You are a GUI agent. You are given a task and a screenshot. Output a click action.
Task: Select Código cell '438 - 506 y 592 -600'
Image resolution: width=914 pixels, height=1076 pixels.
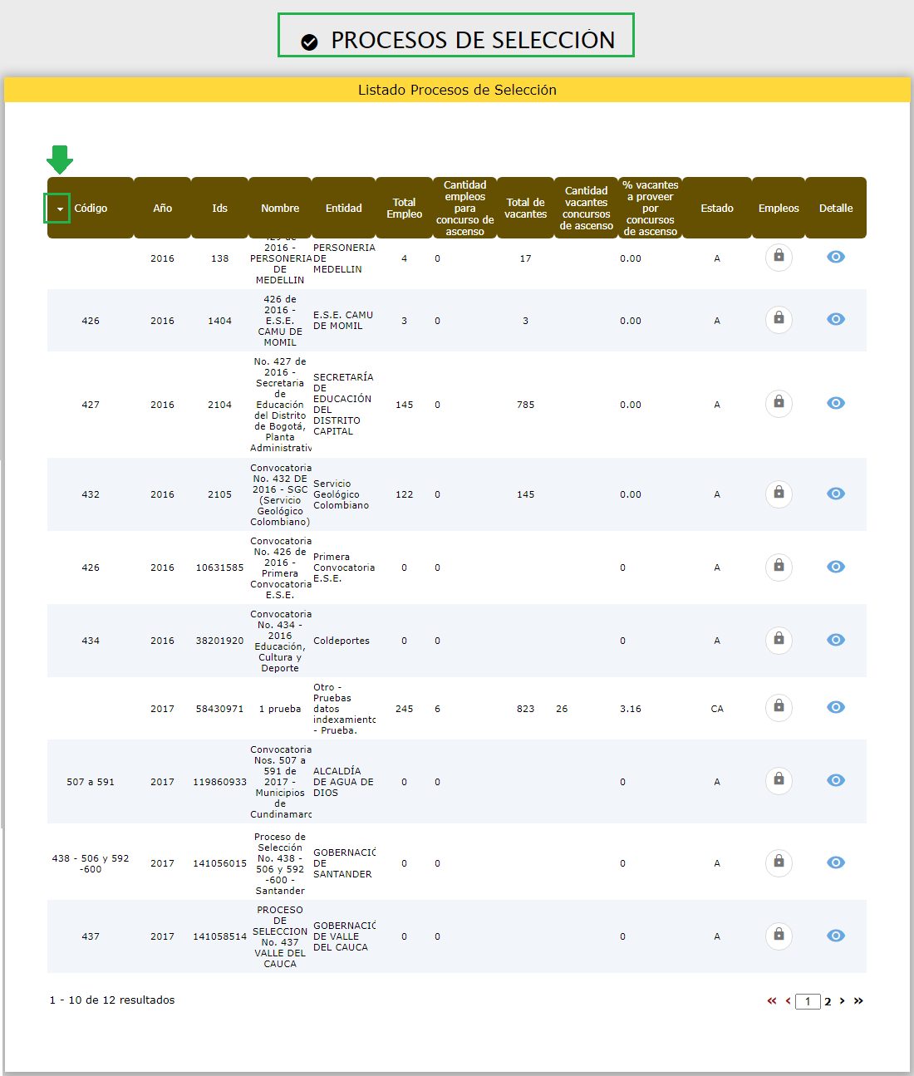point(91,863)
